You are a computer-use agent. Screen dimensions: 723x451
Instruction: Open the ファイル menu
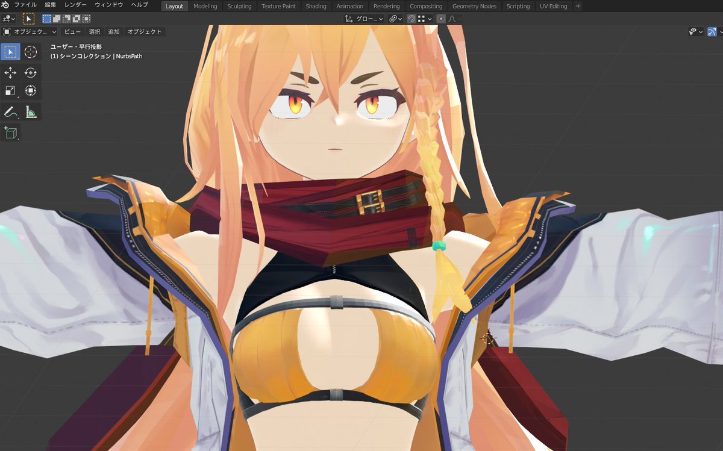[x=25, y=5]
